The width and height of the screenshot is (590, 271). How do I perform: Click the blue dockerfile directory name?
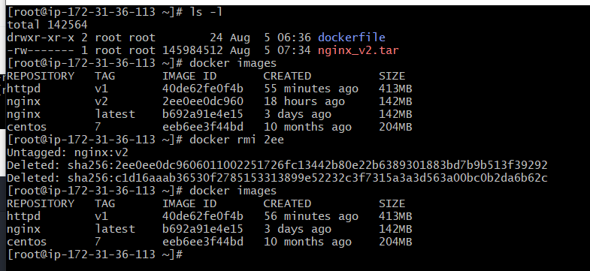point(352,38)
